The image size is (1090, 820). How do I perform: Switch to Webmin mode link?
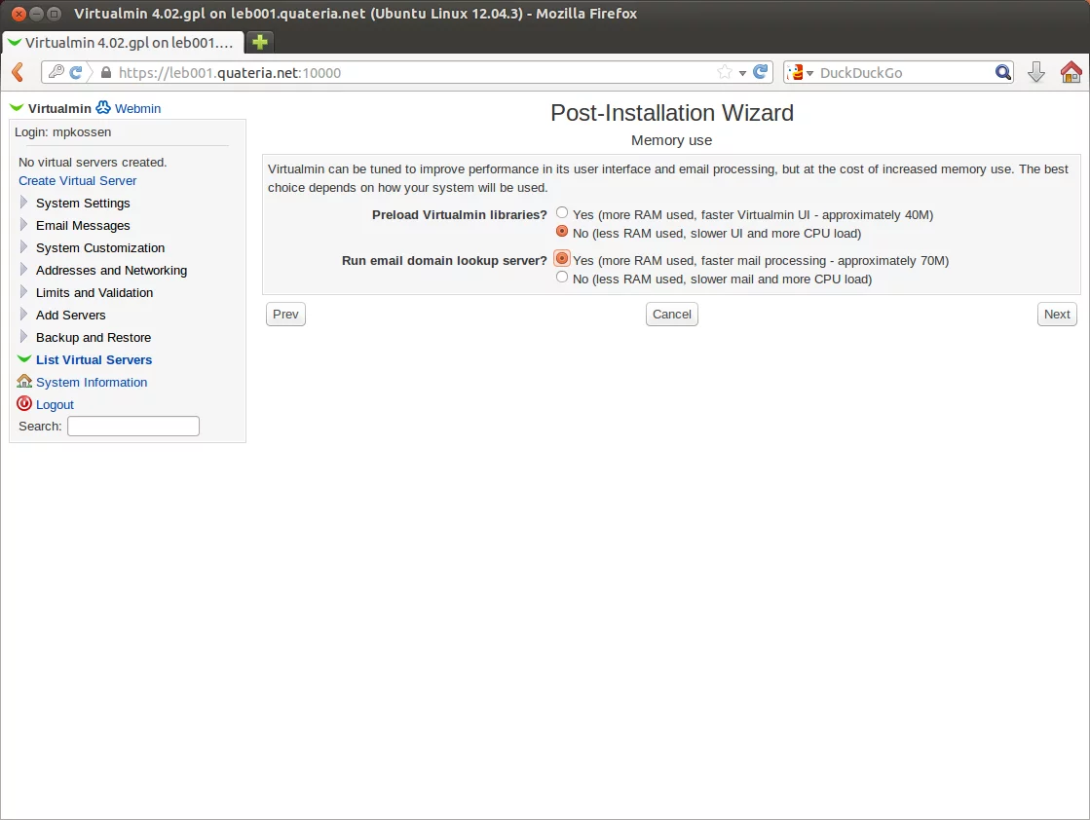tap(137, 108)
